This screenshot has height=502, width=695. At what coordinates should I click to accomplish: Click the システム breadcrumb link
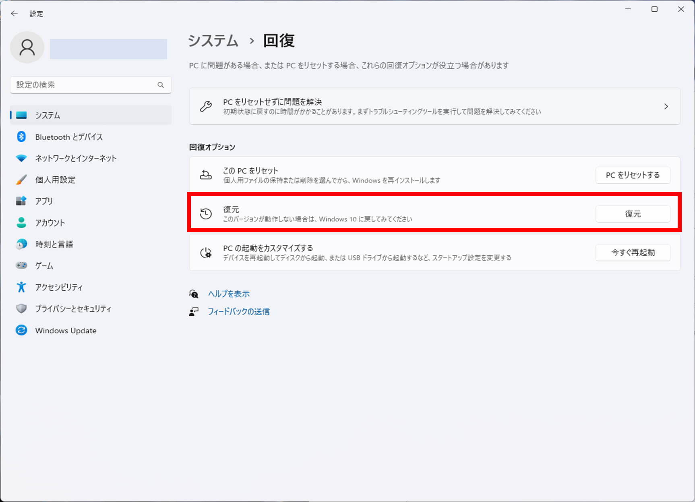tap(213, 41)
